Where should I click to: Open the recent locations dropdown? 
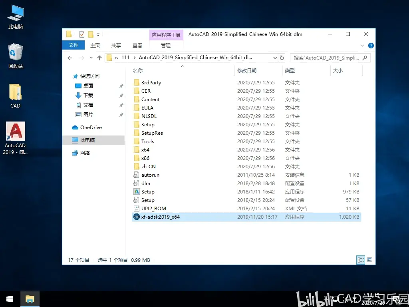(91, 58)
